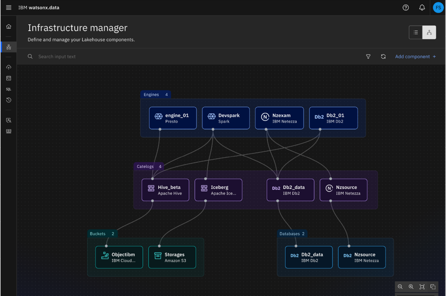
Task: Open the cloud upload sidebar icon
Action: (x=9, y=67)
